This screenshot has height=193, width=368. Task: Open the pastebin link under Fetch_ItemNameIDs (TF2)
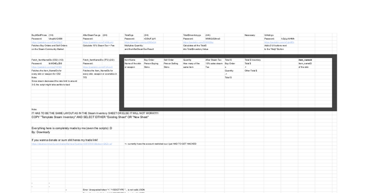coord(98,67)
